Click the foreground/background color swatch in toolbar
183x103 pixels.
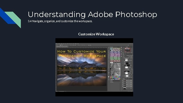(109, 77)
